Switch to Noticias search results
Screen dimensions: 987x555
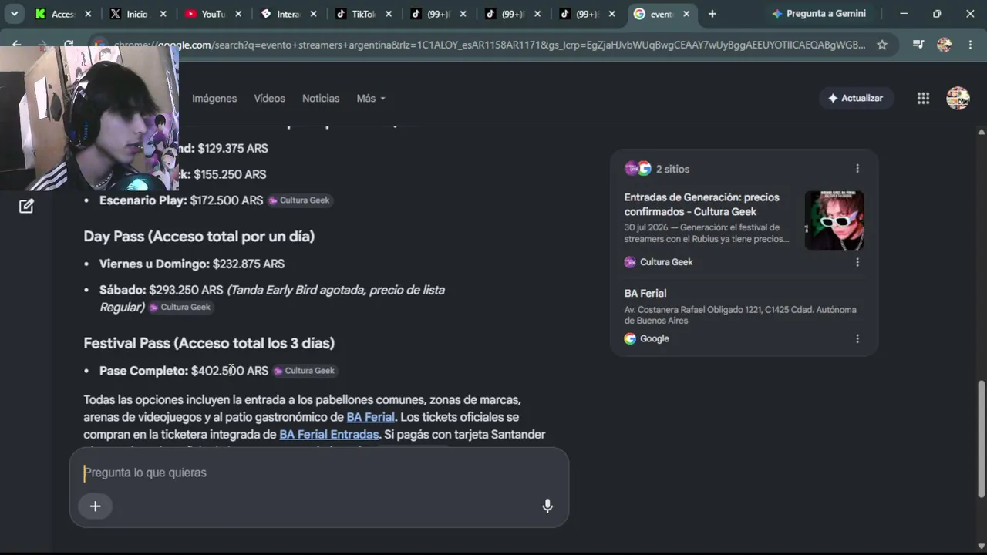(321, 98)
